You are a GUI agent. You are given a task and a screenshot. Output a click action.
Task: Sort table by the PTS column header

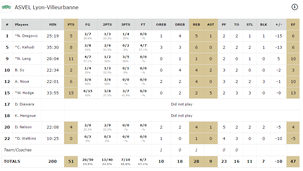pyautogui.click(x=71, y=25)
